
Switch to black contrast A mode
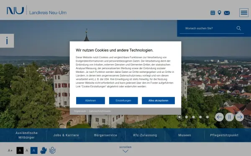(x=20, y=151)
